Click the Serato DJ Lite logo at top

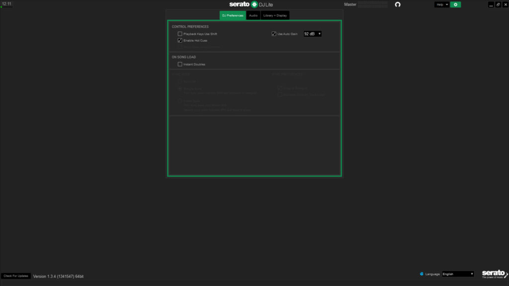(251, 4)
